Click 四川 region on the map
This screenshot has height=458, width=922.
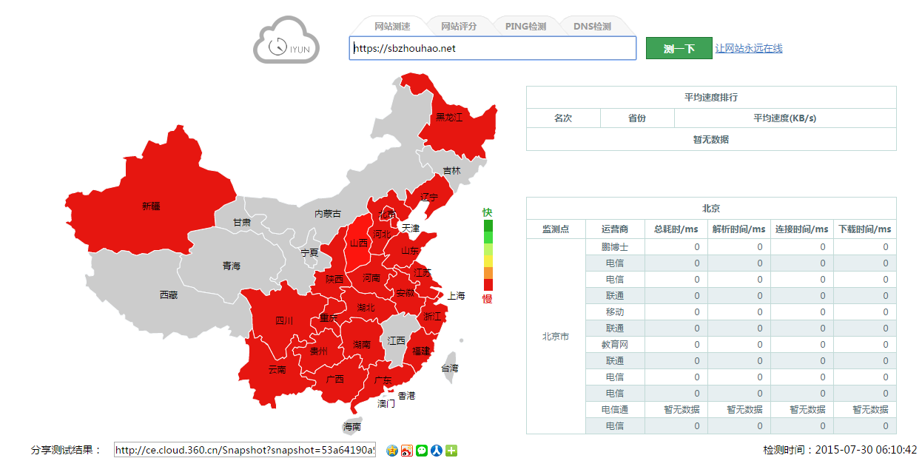284,320
